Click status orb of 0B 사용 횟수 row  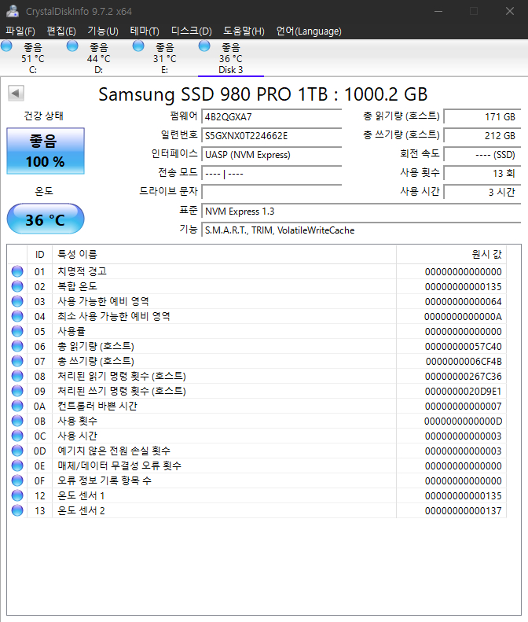[17, 421]
